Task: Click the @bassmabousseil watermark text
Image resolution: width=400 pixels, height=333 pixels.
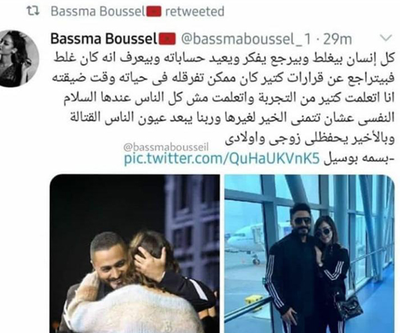Action: (166, 147)
